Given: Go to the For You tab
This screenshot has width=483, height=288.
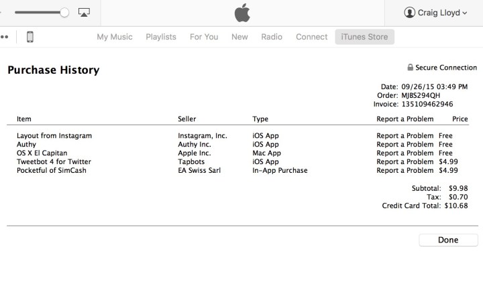Looking at the screenshot, I should [204, 37].
